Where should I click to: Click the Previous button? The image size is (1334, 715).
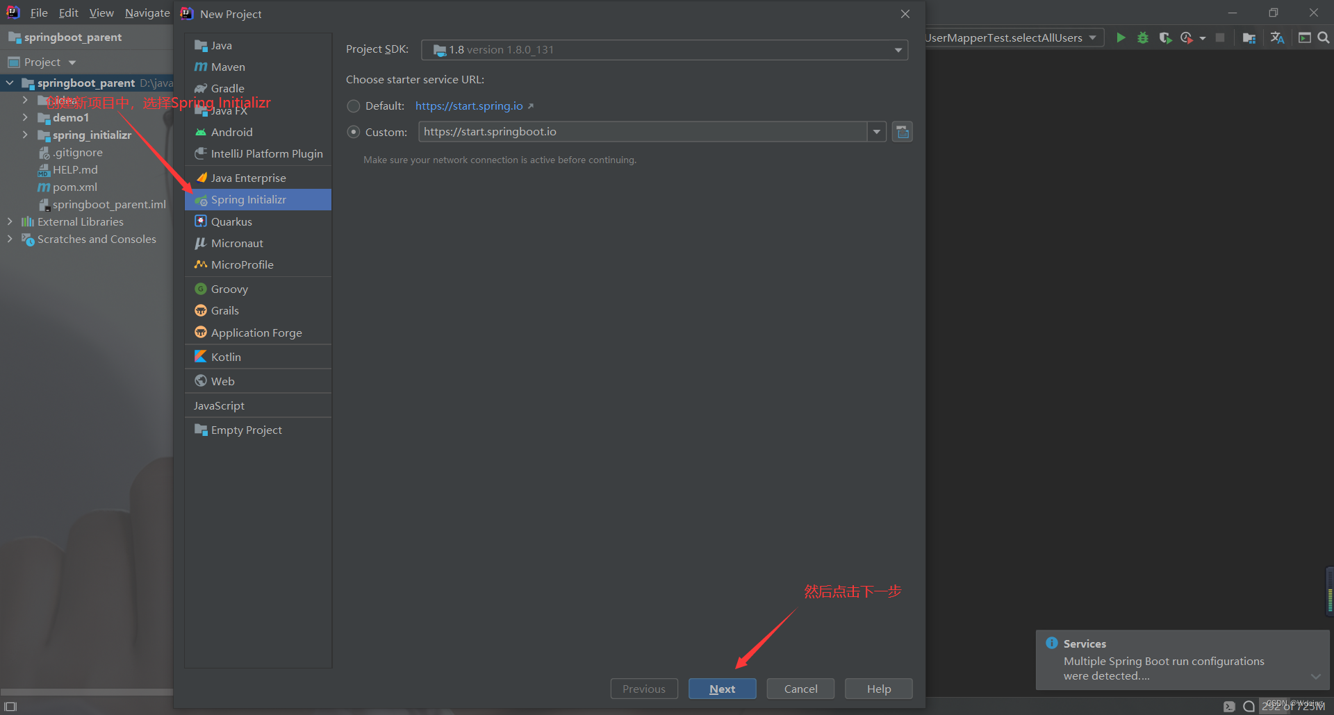coord(644,689)
